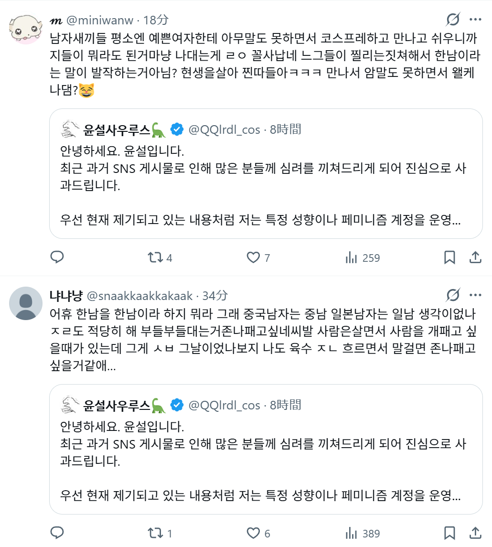This screenshot has width=492, height=547.
Task: Like the post with 6 likes
Action: pos(258,533)
